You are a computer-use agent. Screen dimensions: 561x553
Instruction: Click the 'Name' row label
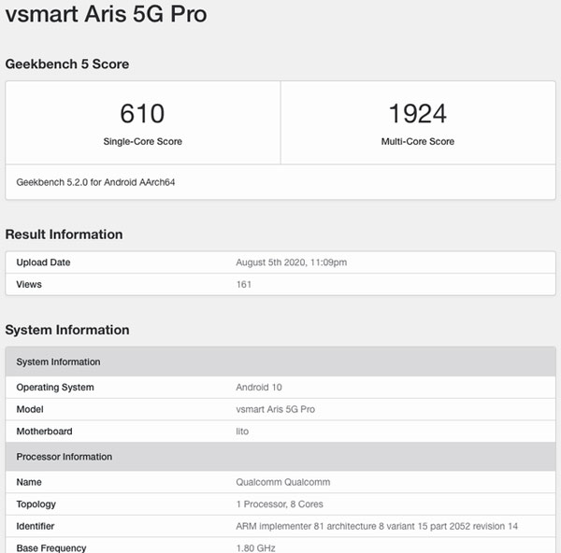(x=29, y=482)
